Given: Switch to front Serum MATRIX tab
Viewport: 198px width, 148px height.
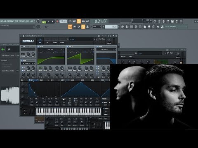Looking at the screenshot, I should point(55,43).
